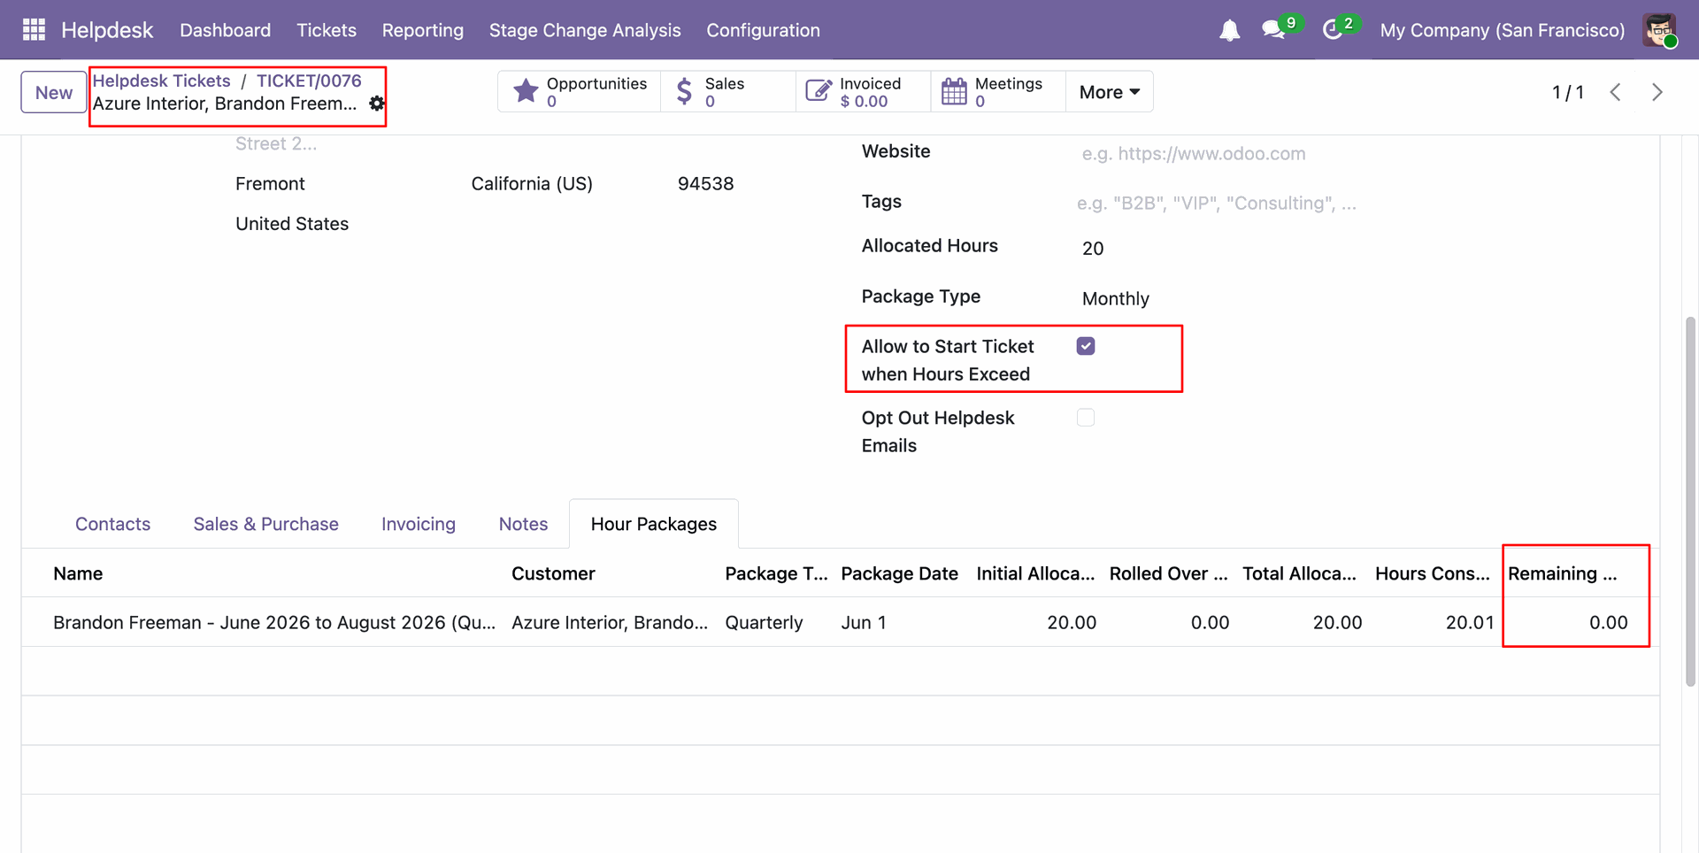This screenshot has width=1699, height=853.
Task: Sort by the Remaining column header
Action: (1563, 573)
